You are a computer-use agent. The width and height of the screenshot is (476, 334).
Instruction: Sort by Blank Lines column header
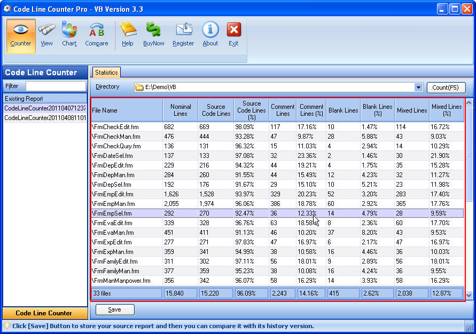click(344, 110)
